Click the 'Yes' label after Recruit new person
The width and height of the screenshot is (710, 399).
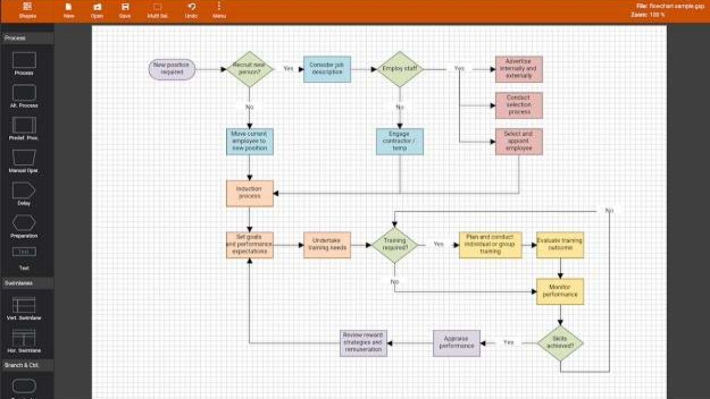[288, 69]
